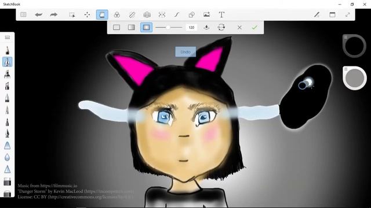Image resolution: width=371 pixels, height=208 pixels.
Task: Open the overlapping circles tool icon
Action: click(117, 14)
